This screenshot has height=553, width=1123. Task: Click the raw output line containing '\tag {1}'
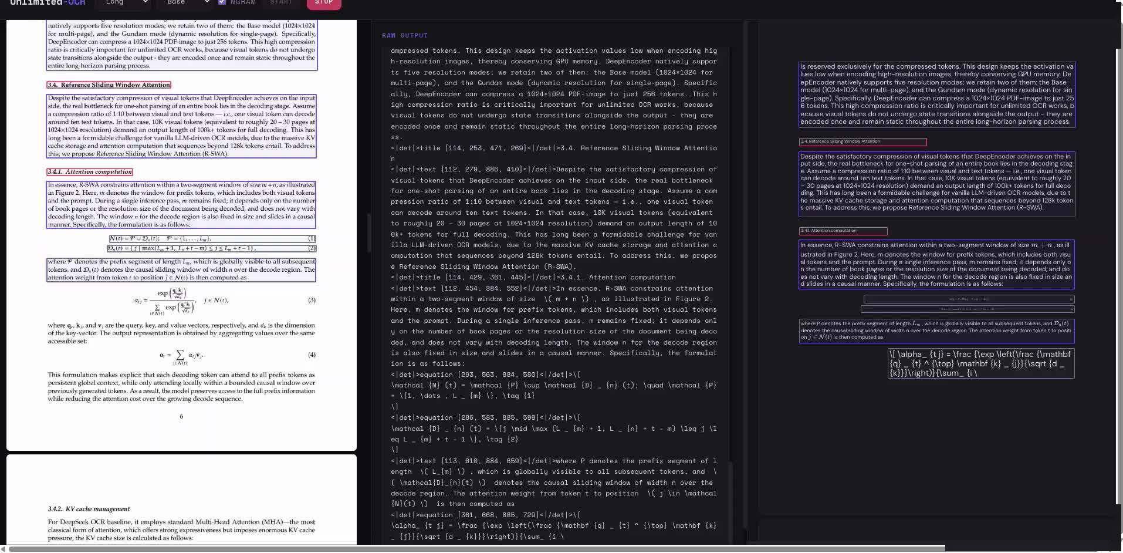[x=463, y=396]
